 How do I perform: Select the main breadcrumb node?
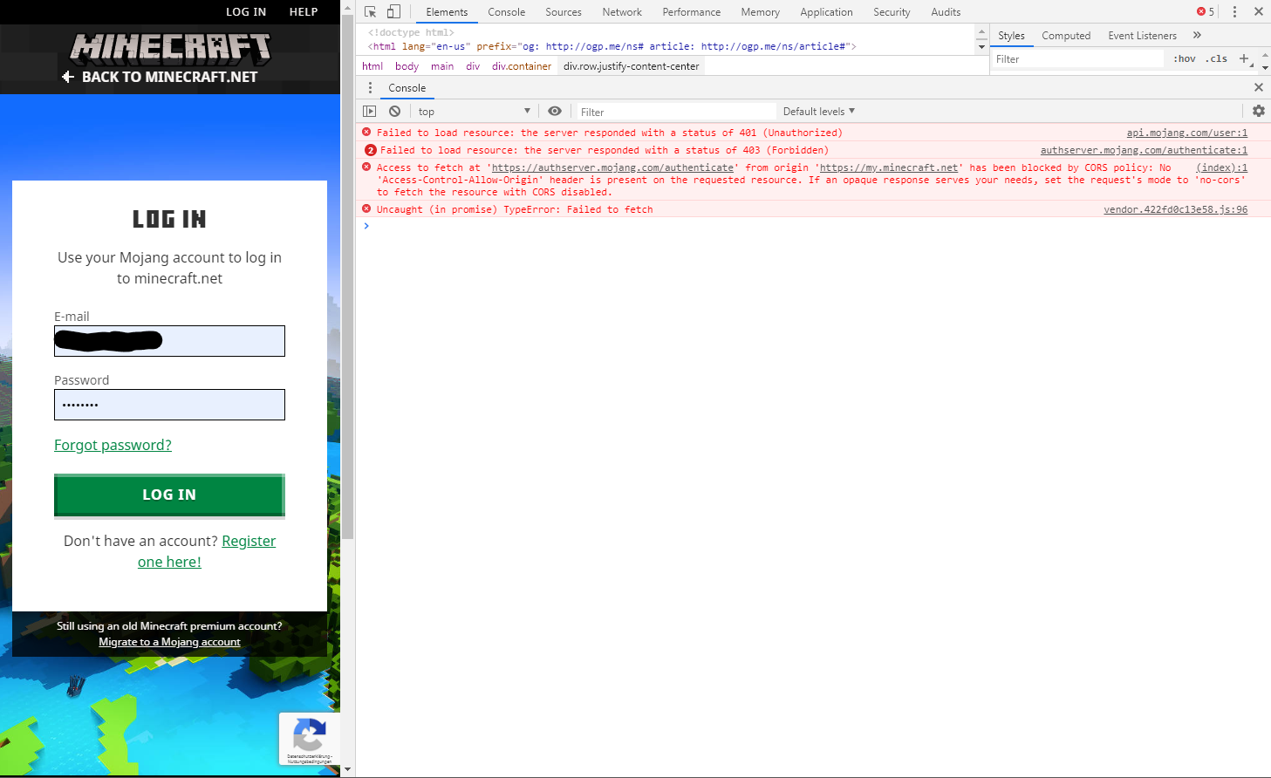click(x=442, y=66)
